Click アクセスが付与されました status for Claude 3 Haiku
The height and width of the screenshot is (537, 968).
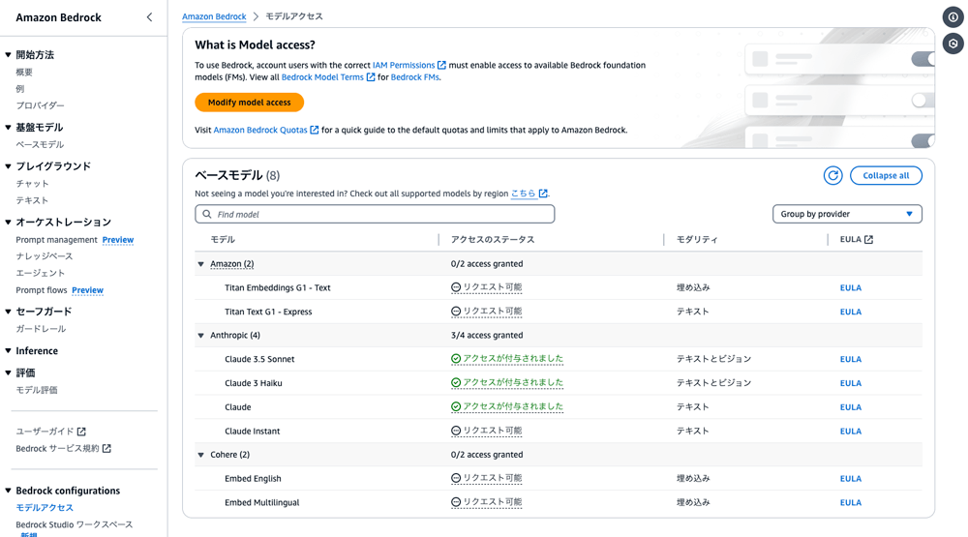513,383
